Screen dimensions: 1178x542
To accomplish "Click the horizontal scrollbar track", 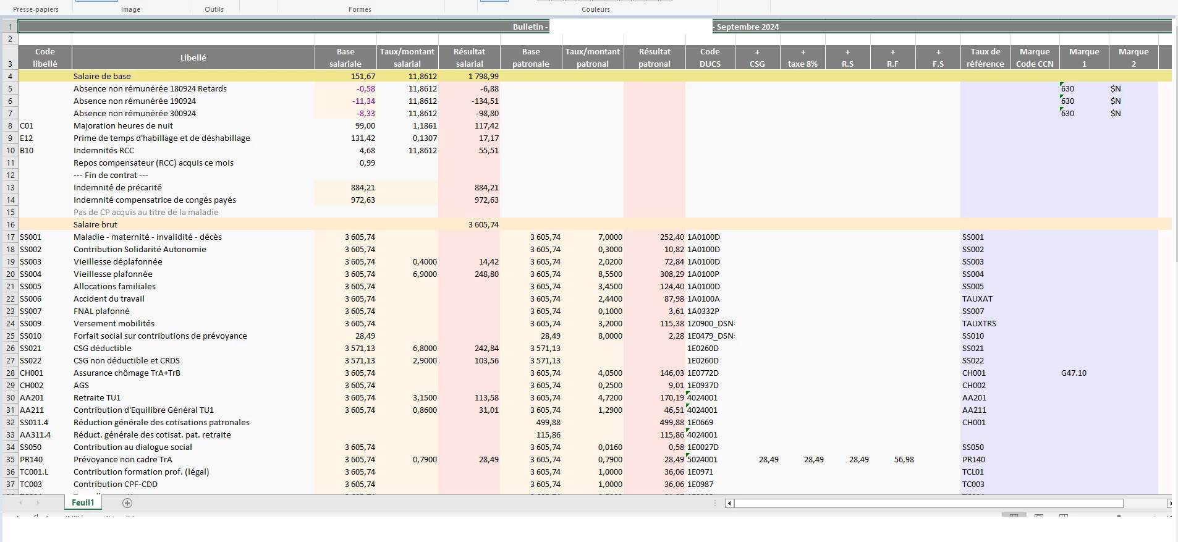I will coord(1143,504).
